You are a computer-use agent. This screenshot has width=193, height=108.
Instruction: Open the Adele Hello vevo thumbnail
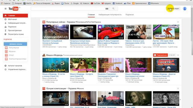point(138,98)
